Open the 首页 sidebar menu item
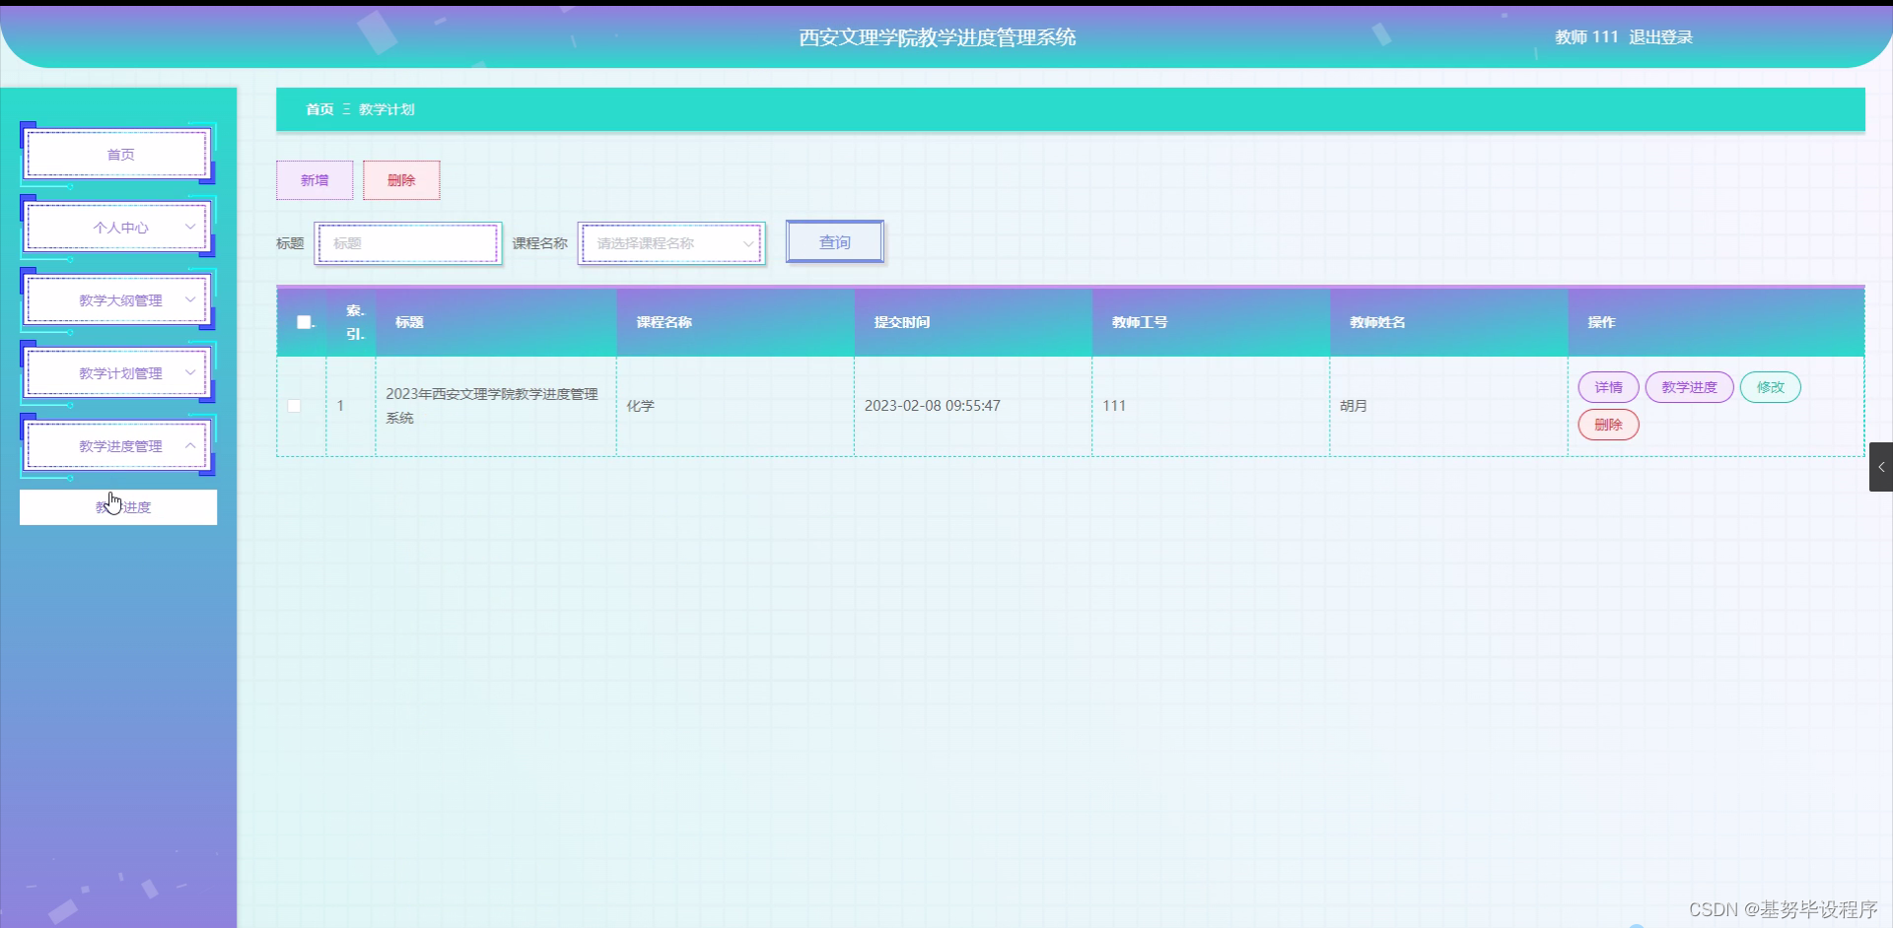 (x=117, y=154)
